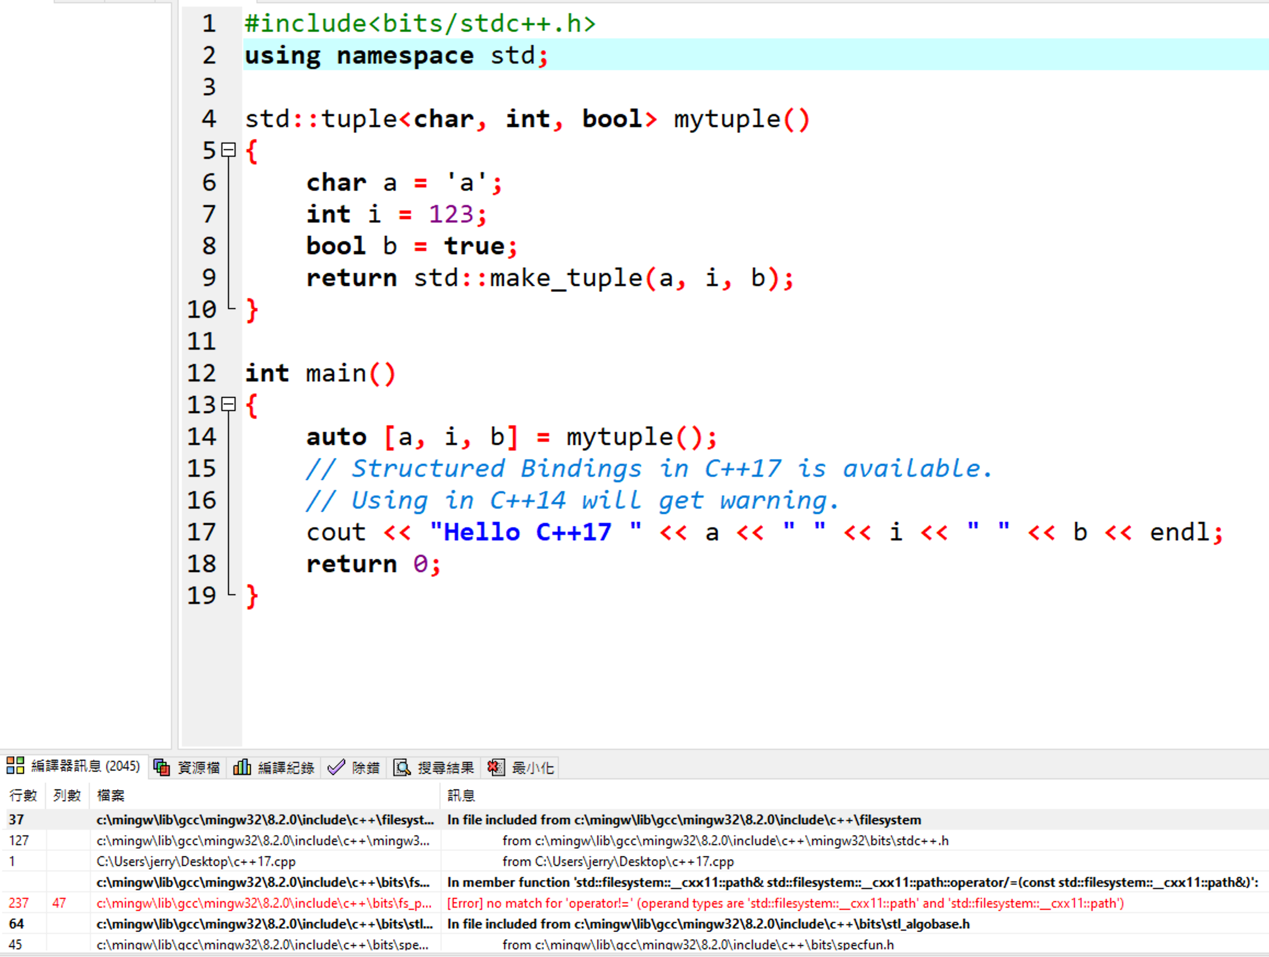Screen dimensions: 1269x957
Task: Click the 資源檔 stacked squares icon
Action: [x=162, y=768]
